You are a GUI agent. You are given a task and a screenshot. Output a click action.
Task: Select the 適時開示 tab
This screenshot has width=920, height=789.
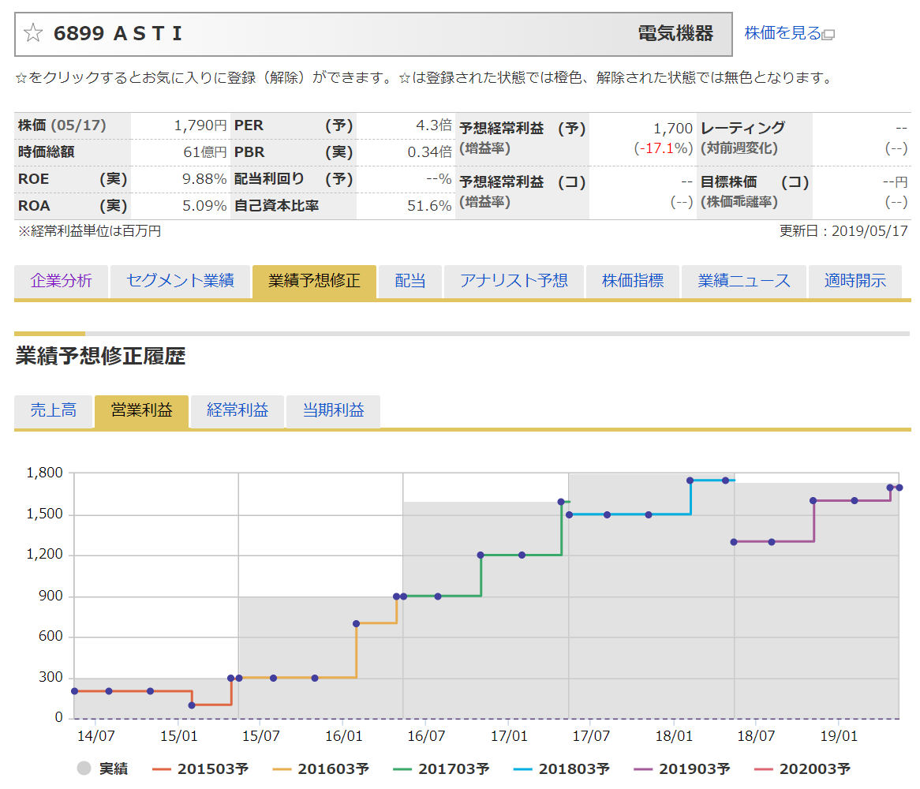[855, 281]
